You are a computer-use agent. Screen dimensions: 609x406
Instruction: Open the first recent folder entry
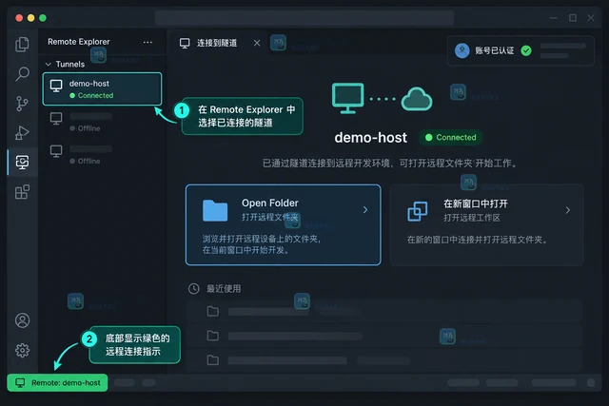(384, 311)
